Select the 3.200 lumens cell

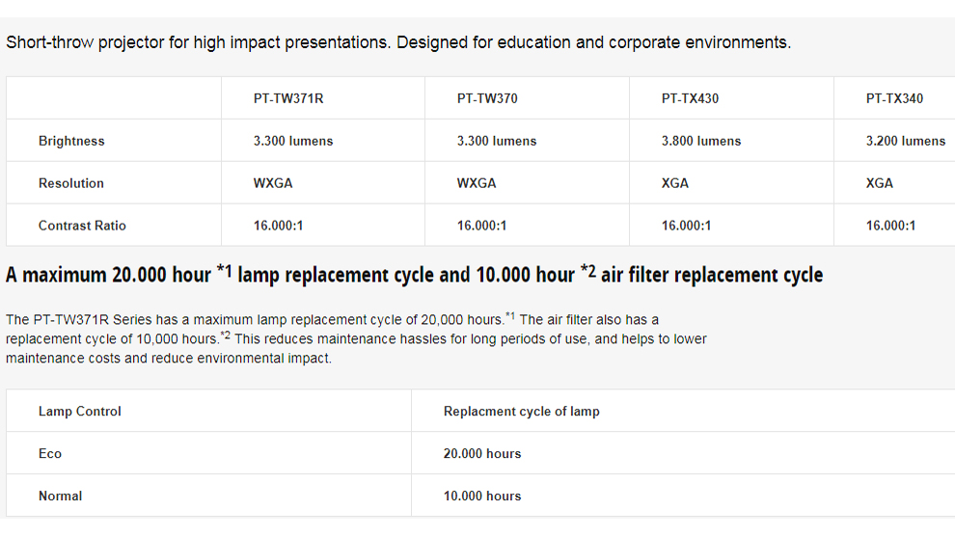tap(906, 141)
